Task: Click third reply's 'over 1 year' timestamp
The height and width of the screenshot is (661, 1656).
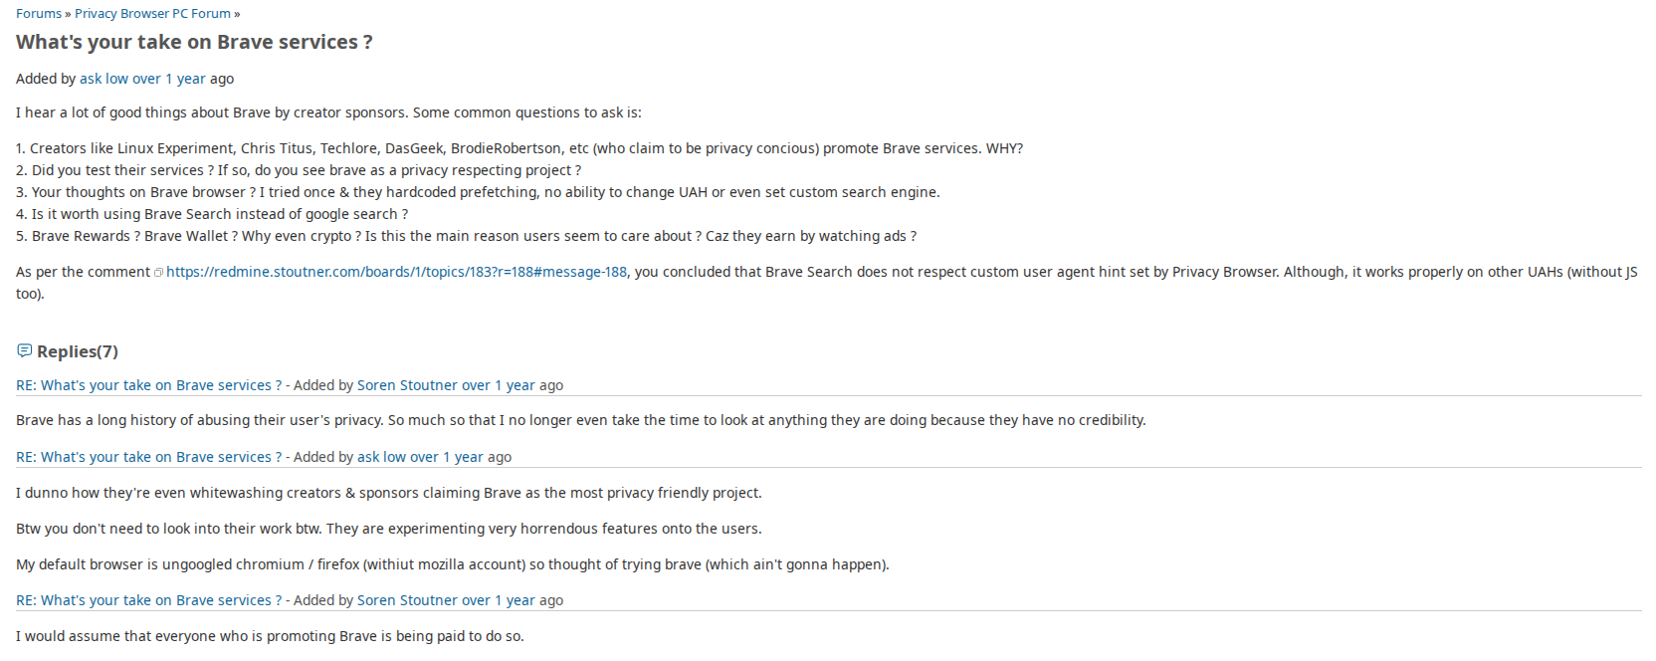Action: pos(499,600)
